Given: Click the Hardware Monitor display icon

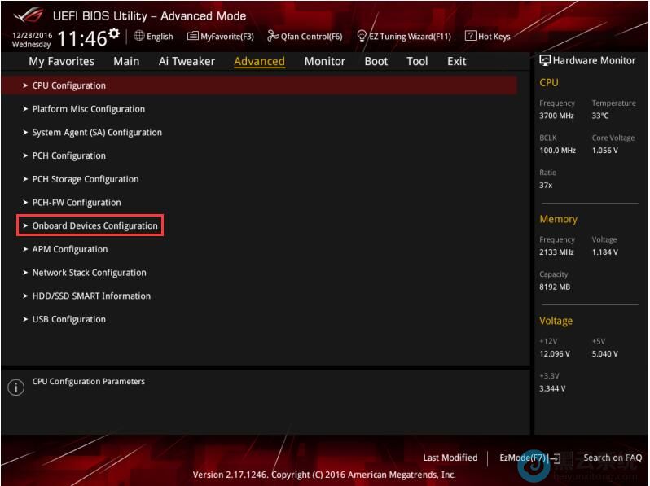Looking at the screenshot, I should coord(545,60).
